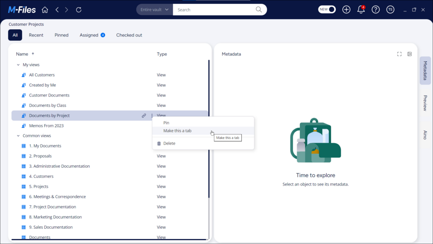Screen dimensions: 433x244
Task: Toggle the NEW switch in the top bar
Action: coord(326,9)
